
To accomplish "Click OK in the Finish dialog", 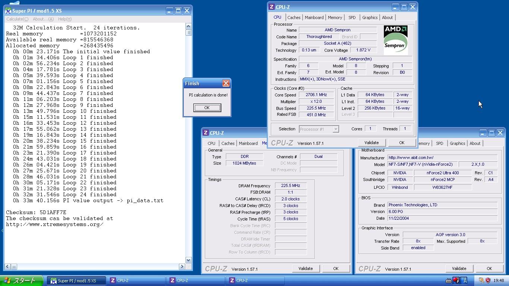I will 207,108.
